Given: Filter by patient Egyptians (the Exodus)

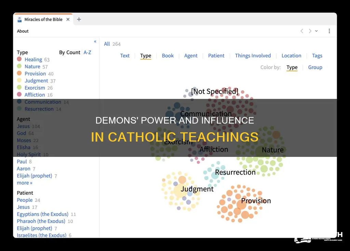Looking at the screenshot, I should 43,214.
